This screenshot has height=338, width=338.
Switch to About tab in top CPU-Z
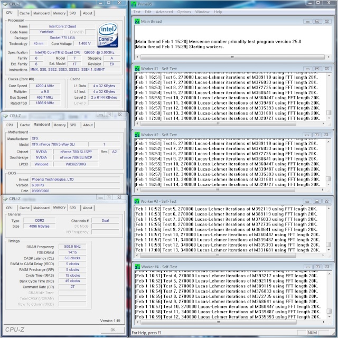point(88,13)
